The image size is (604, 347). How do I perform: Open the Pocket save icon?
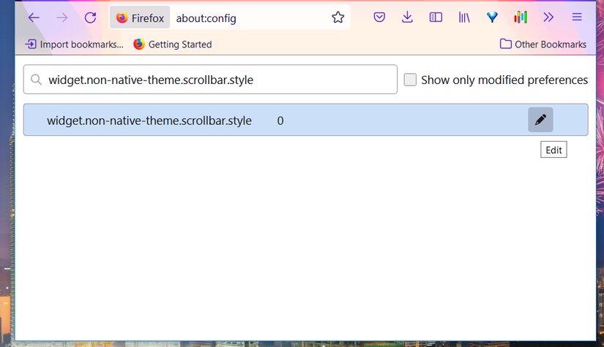tap(379, 18)
